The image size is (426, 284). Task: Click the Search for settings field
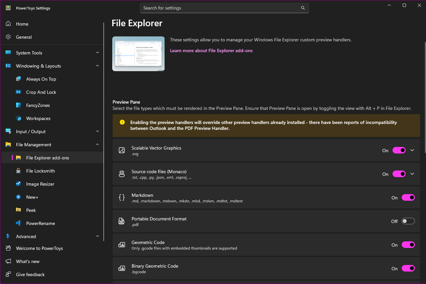[x=224, y=8]
